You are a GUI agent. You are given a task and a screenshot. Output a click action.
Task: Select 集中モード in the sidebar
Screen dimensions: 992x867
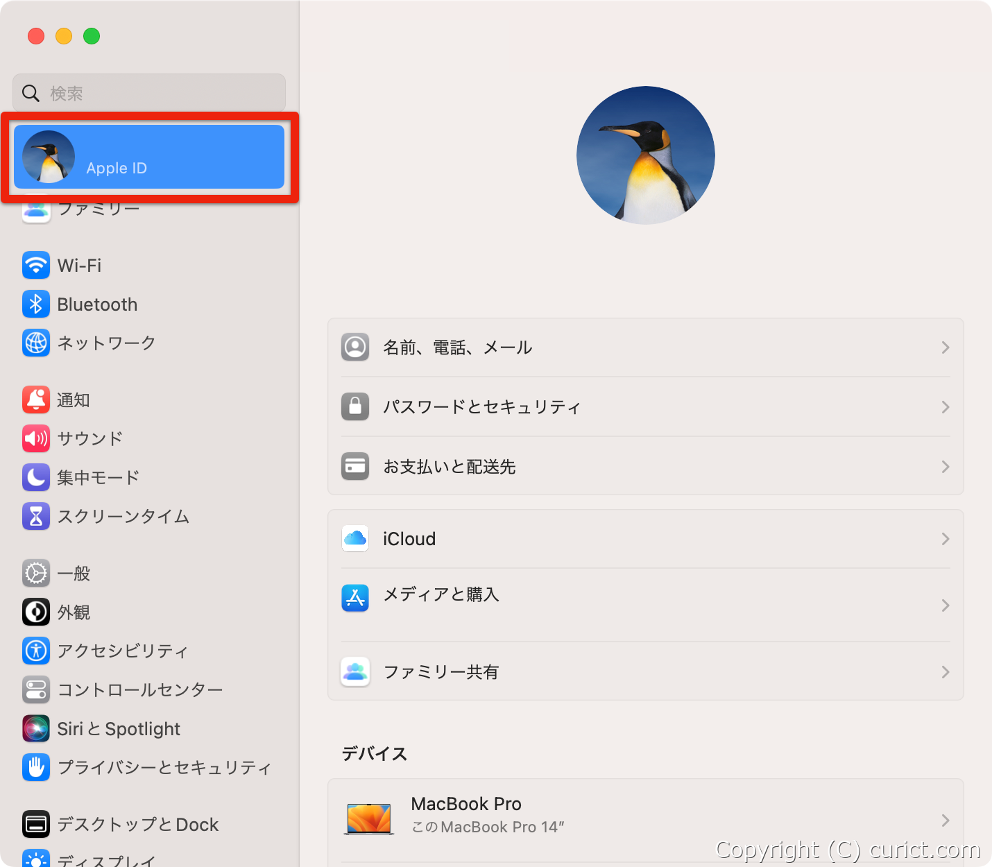99,477
